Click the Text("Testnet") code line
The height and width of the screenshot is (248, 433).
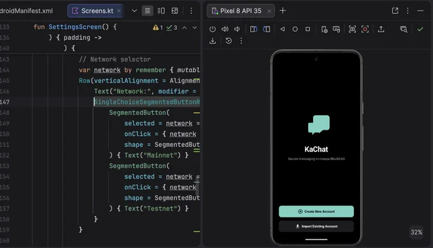148,209
